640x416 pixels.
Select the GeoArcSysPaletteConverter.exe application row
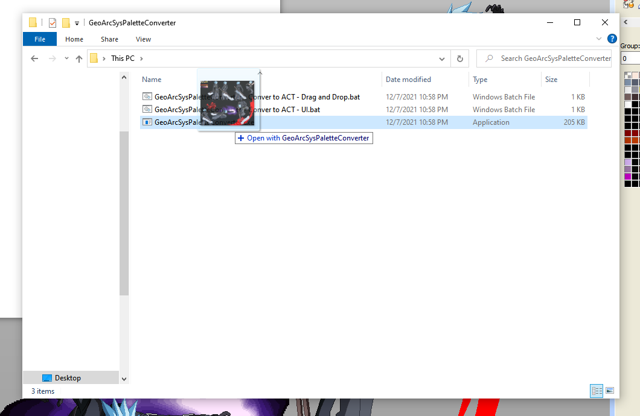[363, 122]
